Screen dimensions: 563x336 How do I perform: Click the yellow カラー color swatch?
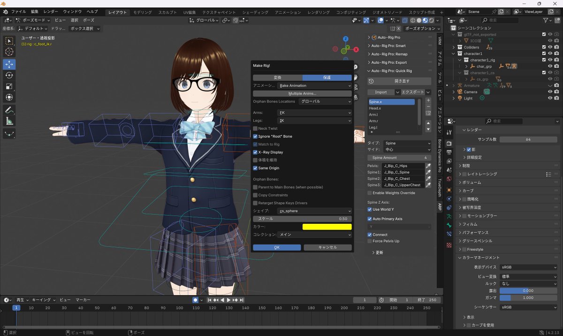(x=327, y=226)
